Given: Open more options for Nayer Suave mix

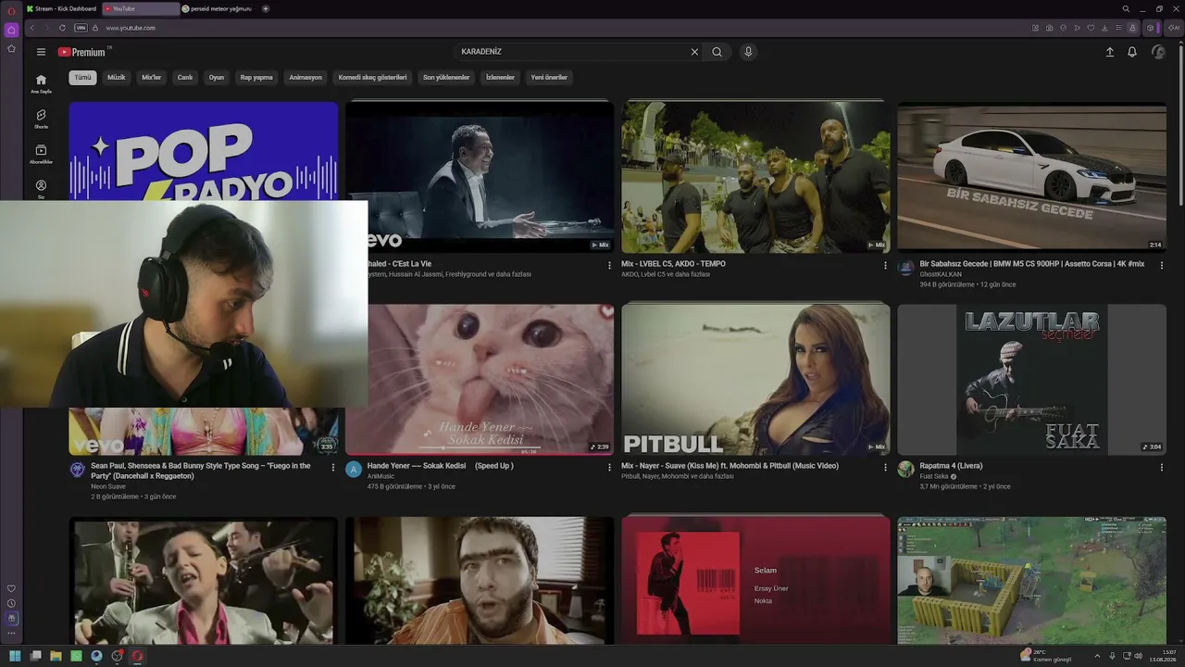Looking at the screenshot, I should click(885, 467).
